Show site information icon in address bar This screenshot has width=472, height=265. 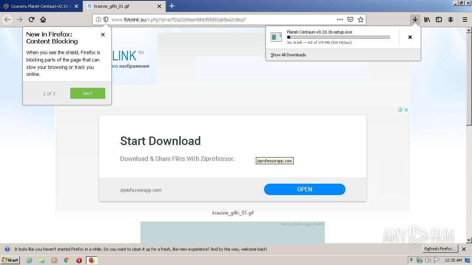pos(98,20)
